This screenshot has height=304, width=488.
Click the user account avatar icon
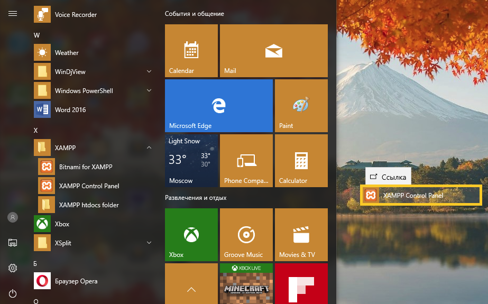click(x=13, y=217)
